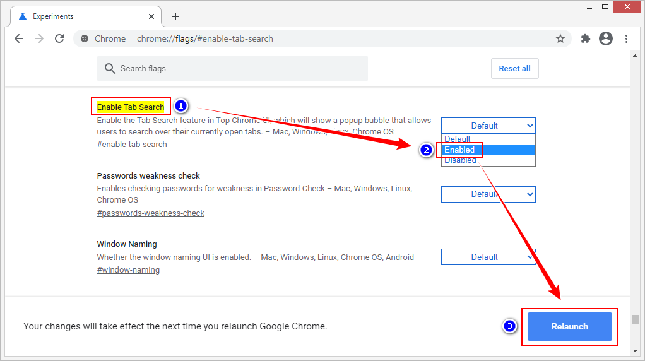645x361 pixels.
Task: Click the scrollbar up arrow
Action: [635, 56]
